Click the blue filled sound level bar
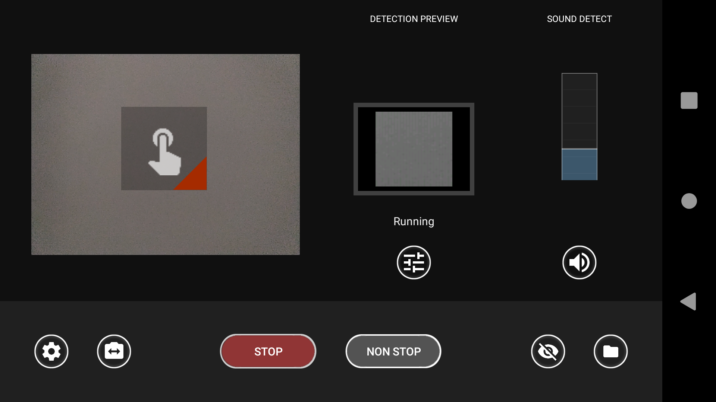Viewport: 716px width, 402px height. click(x=580, y=165)
